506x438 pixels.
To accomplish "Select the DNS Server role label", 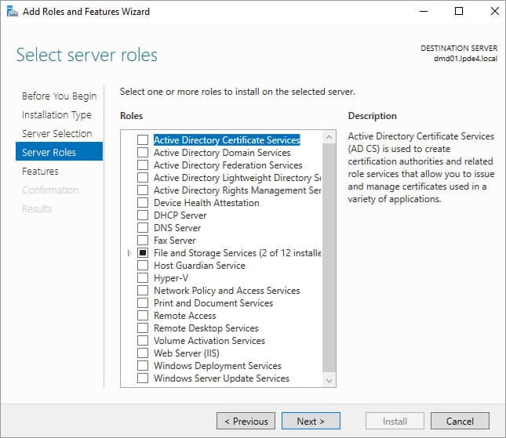I will point(177,228).
